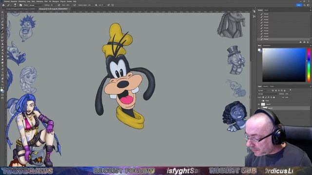Screen dimensions: 312x175
Task: Delete current history state trash icon
Action: coord(308,42)
